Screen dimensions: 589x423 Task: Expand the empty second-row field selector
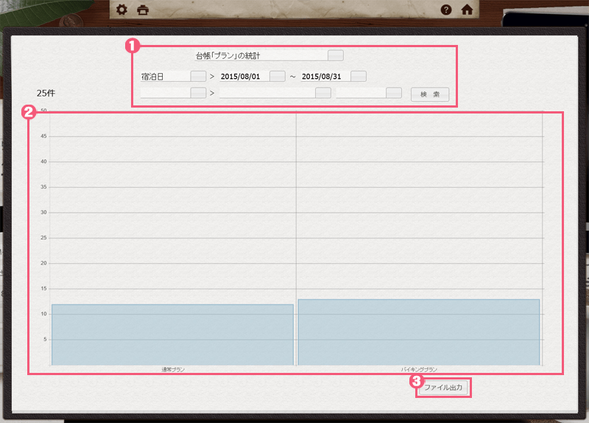198,93
